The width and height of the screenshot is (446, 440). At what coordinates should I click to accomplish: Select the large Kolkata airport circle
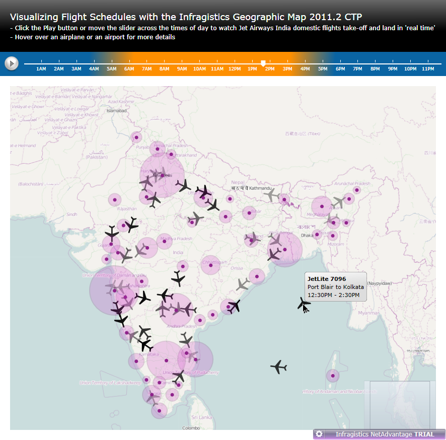[x=285, y=249]
